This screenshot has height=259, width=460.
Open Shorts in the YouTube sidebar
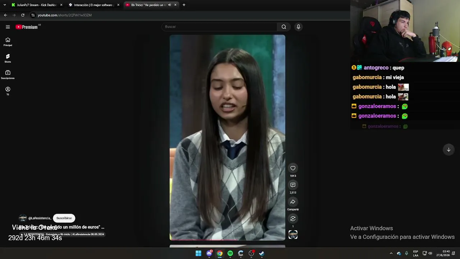[x=8, y=58]
